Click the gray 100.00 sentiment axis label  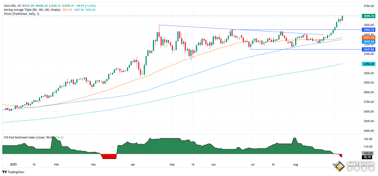pyautogui.click(x=368, y=153)
